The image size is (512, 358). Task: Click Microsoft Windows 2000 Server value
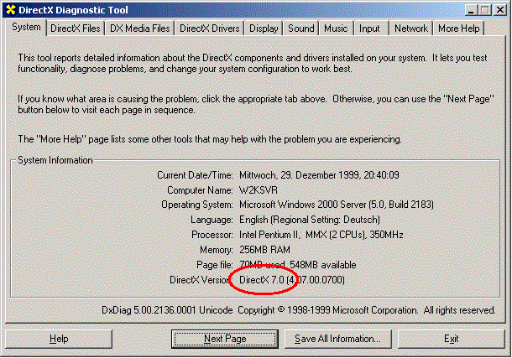[x=337, y=205]
